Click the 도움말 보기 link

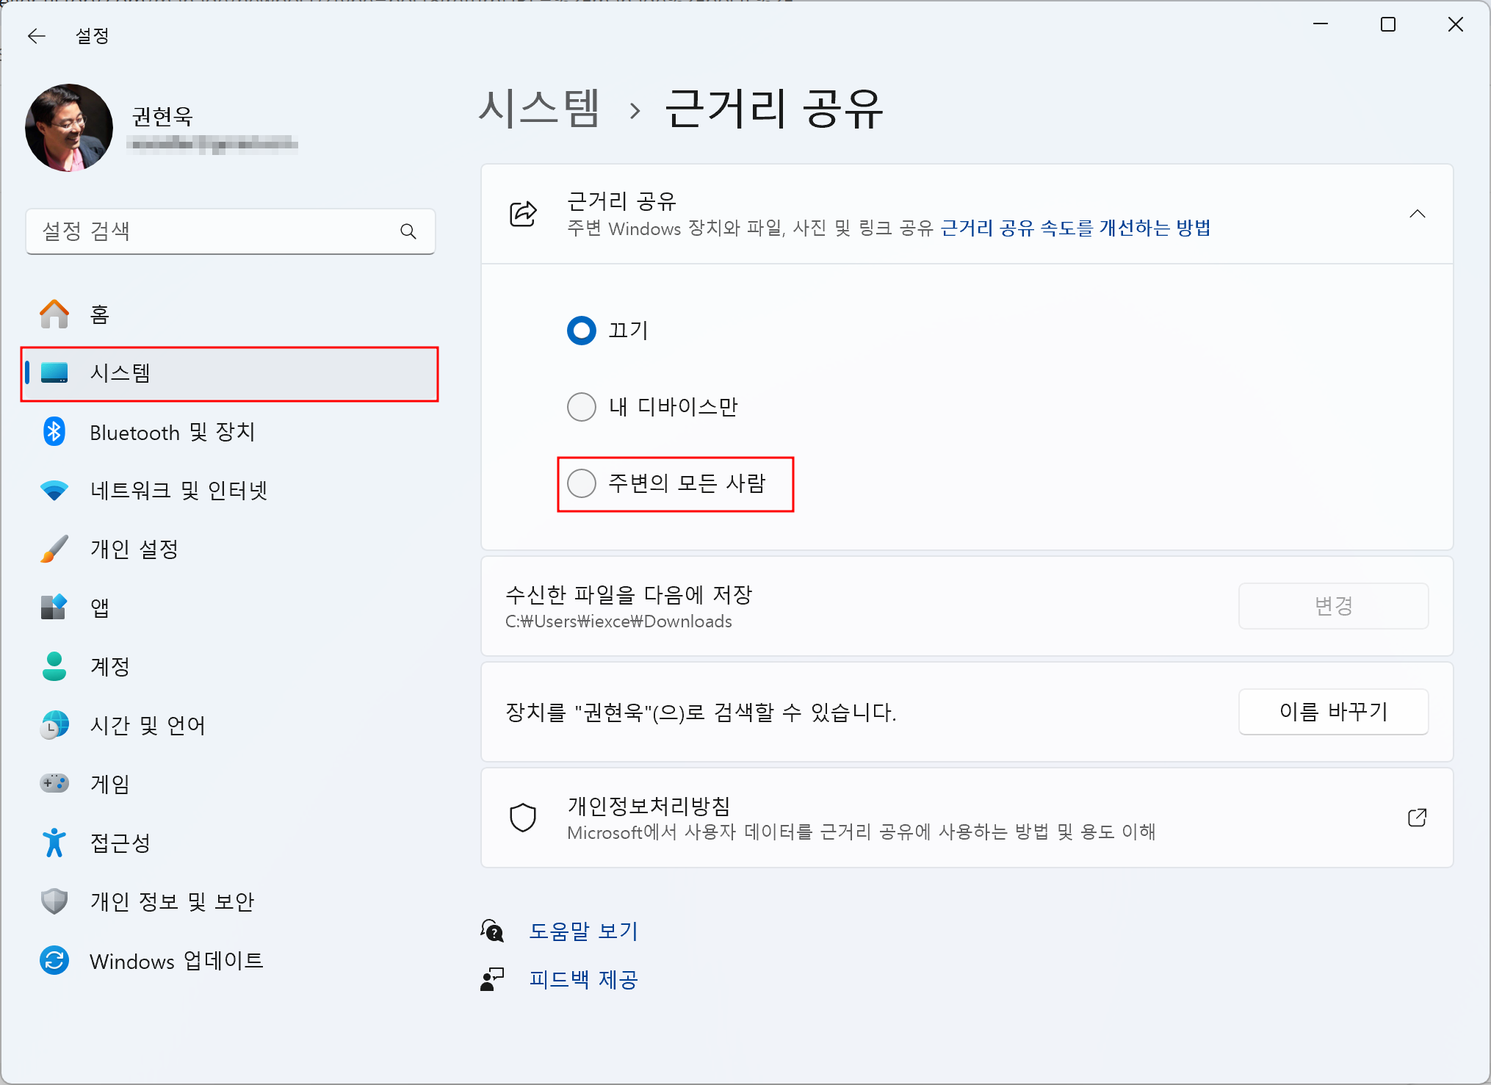tap(583, 931)
